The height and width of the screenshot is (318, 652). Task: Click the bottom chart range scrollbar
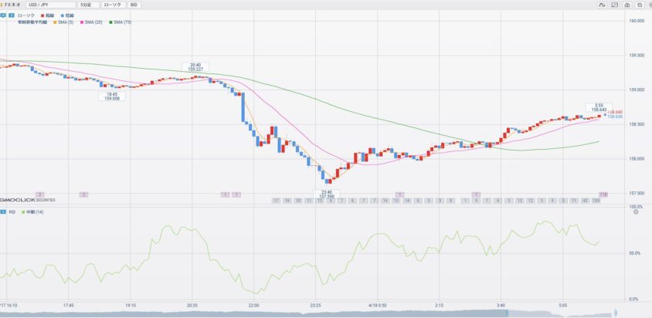click(309, 313)
